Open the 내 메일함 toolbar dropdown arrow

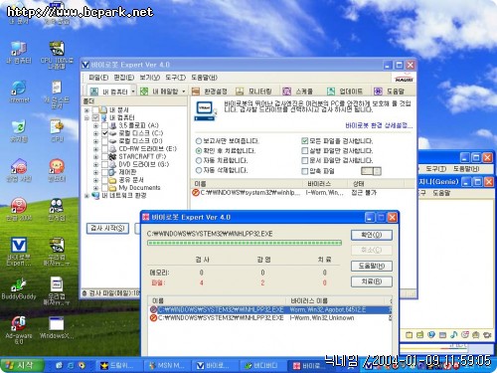[x=184, y=92]
